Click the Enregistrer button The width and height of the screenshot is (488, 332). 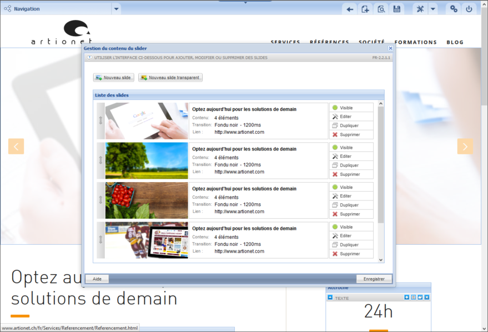pyautogui.click(x=374, y=279)
